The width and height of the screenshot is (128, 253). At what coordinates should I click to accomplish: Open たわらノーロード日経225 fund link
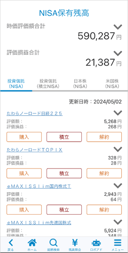(34, 114)
